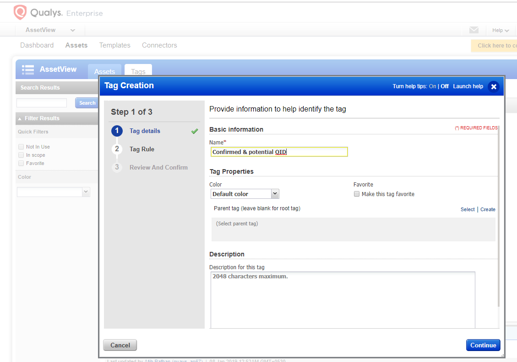Select the step 2 Tag Rule circle
Viewport: 517px width, 362px height.
117,149
